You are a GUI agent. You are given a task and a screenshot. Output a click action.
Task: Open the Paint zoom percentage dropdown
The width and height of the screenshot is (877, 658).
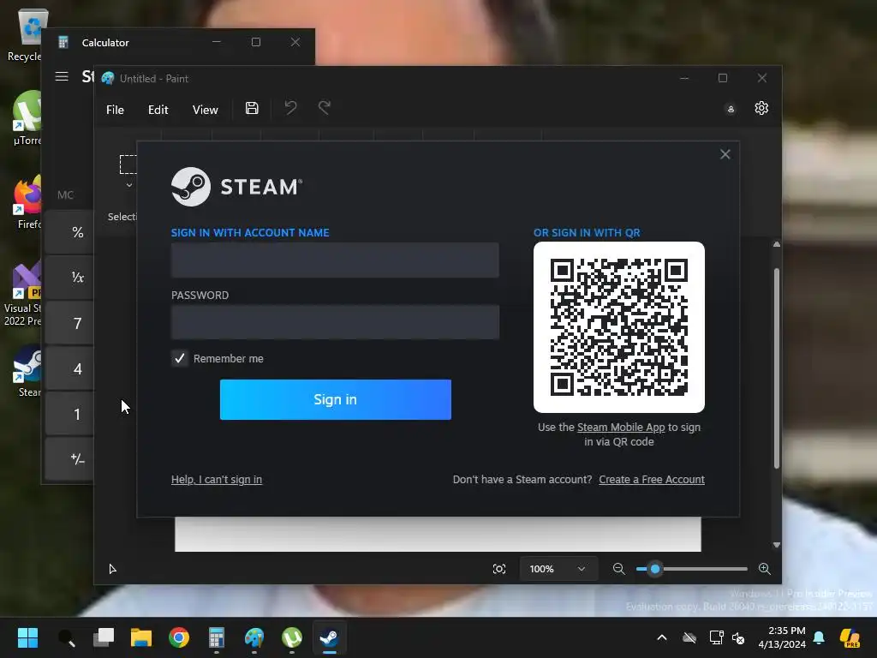click(x=558, y=569)
